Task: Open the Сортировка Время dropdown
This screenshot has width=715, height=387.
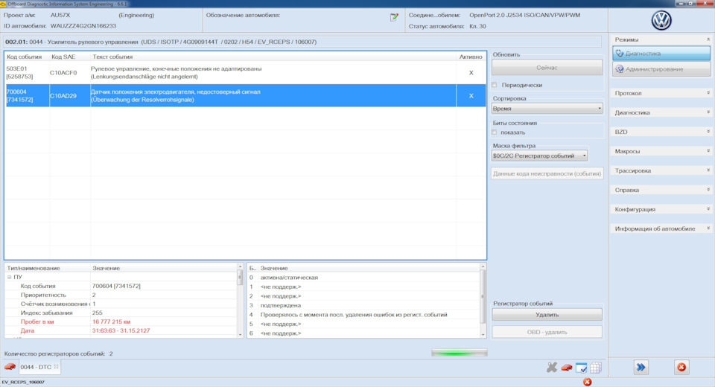Action: coord(547,109)
